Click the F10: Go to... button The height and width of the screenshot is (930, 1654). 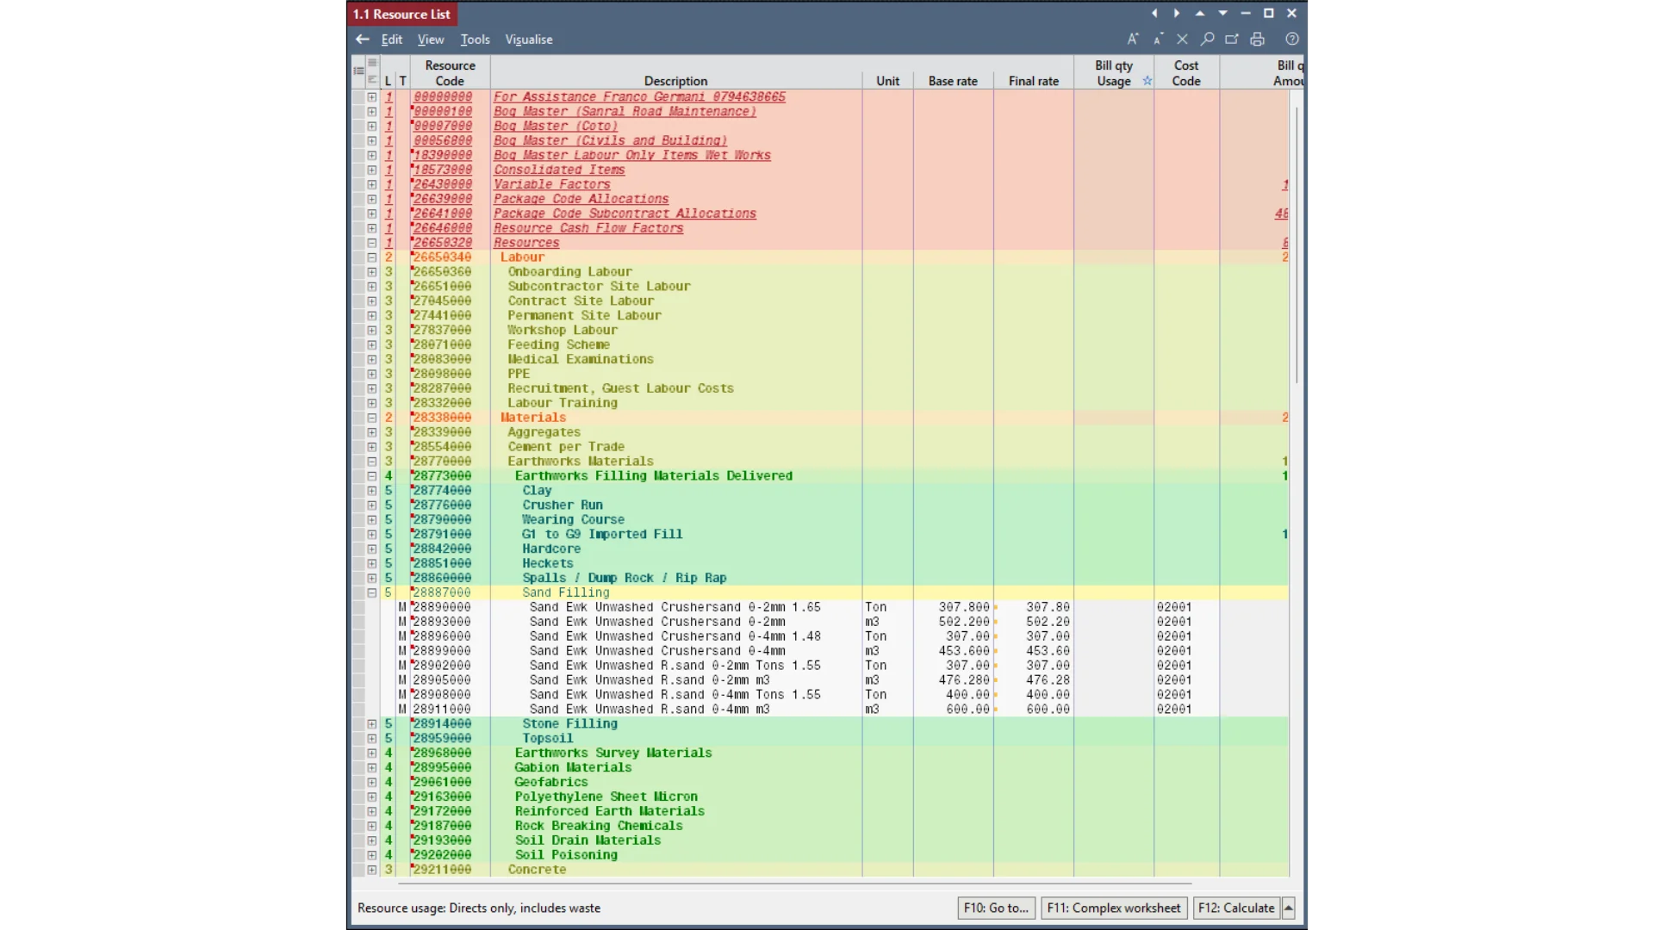click(996, 908)
